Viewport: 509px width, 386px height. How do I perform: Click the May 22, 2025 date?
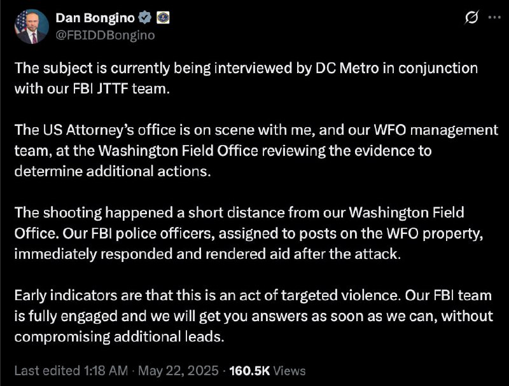pyautogui.click(x=179, y=371)
